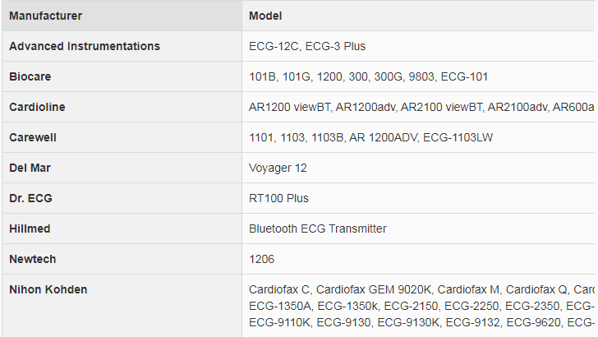The width and height of the screenshot is (598, 337).
Task: Click the Manufacturer column header
Action: [45, 16]
